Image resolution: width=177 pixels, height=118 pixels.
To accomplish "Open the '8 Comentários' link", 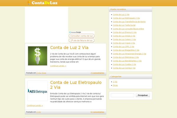I will (x=97, y=112).
